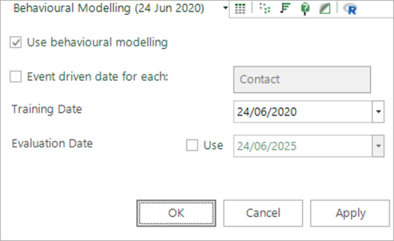
Task: Tick the Use checkbox for Evaluation Date
Action: [x=192, y=145]
